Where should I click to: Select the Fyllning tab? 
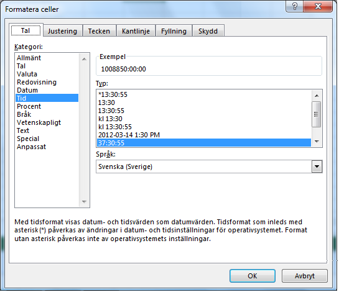174,31
